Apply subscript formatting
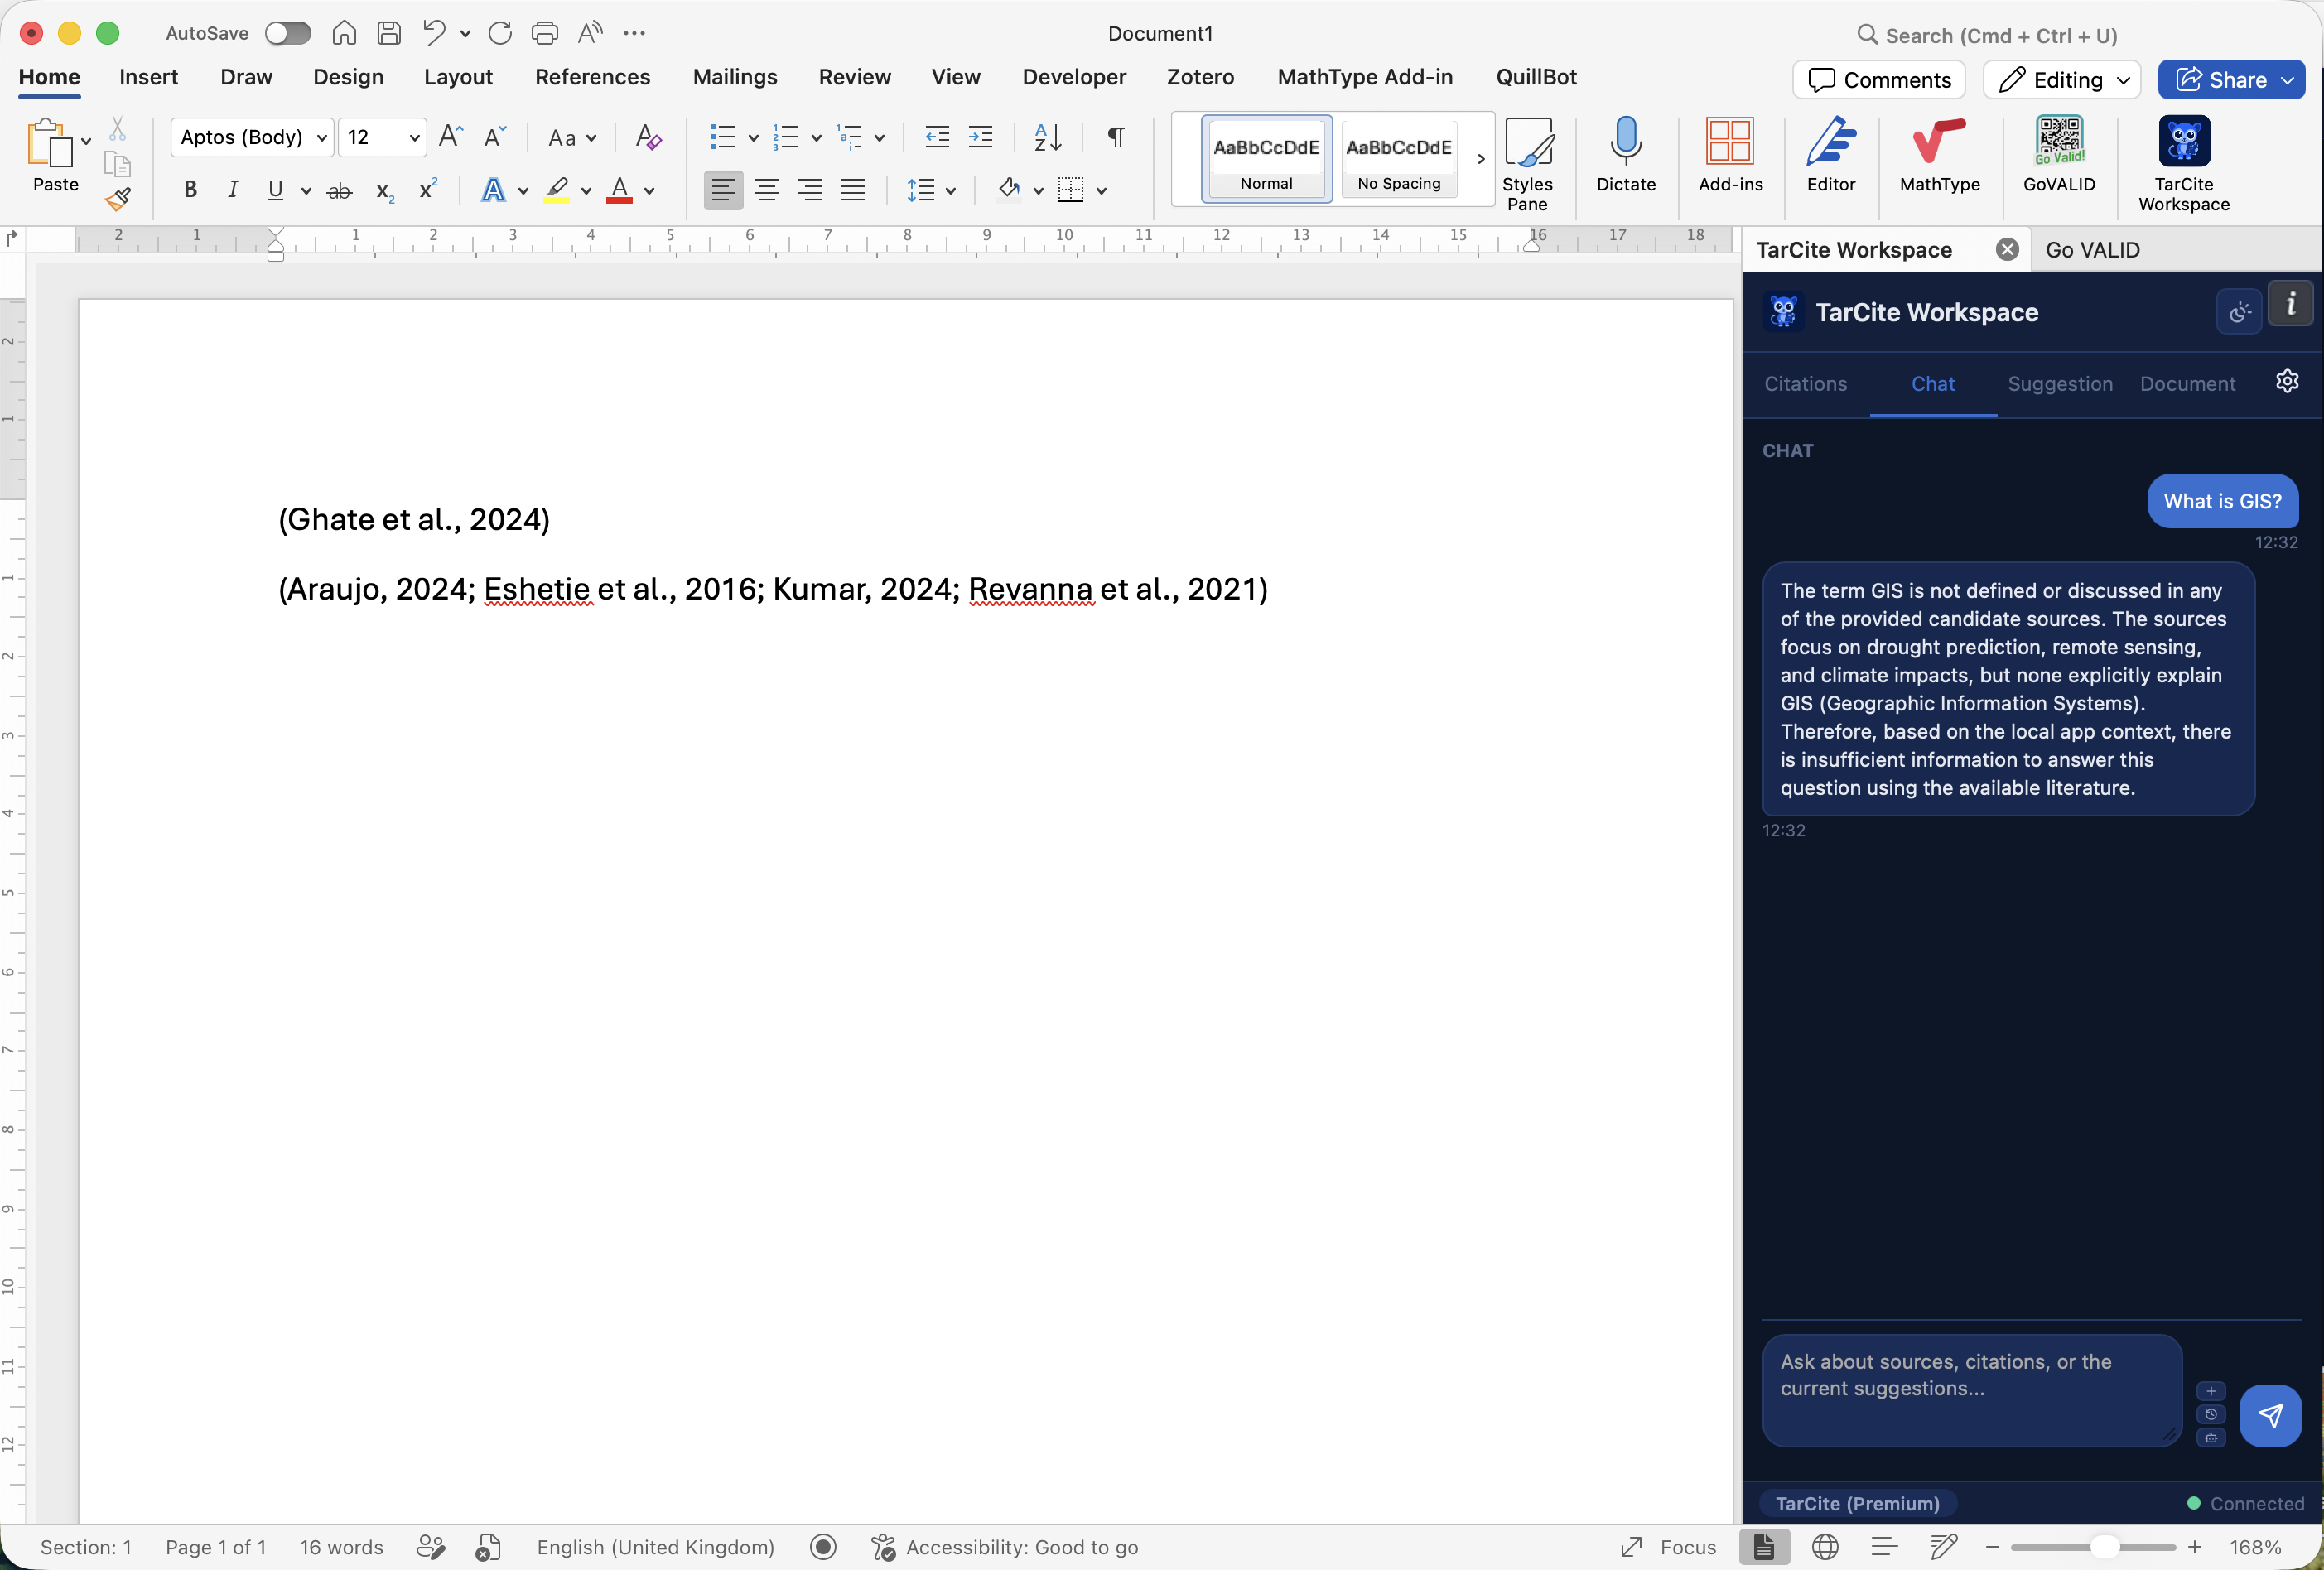Screen dimensions: 2324x1570 385,190
